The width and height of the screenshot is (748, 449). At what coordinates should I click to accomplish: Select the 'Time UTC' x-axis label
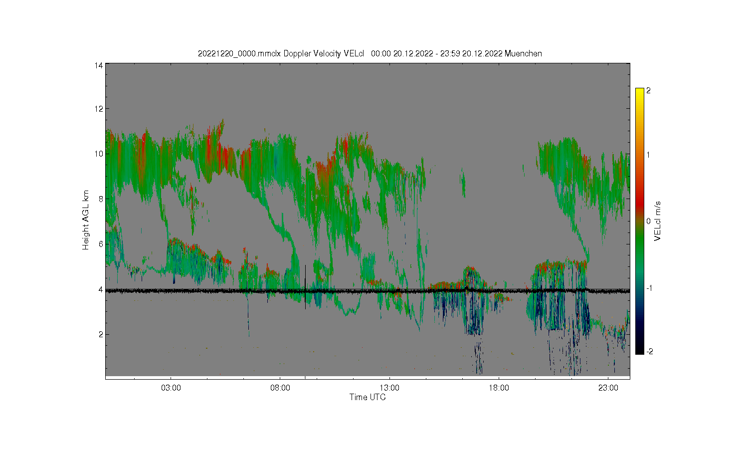(368, 397)
